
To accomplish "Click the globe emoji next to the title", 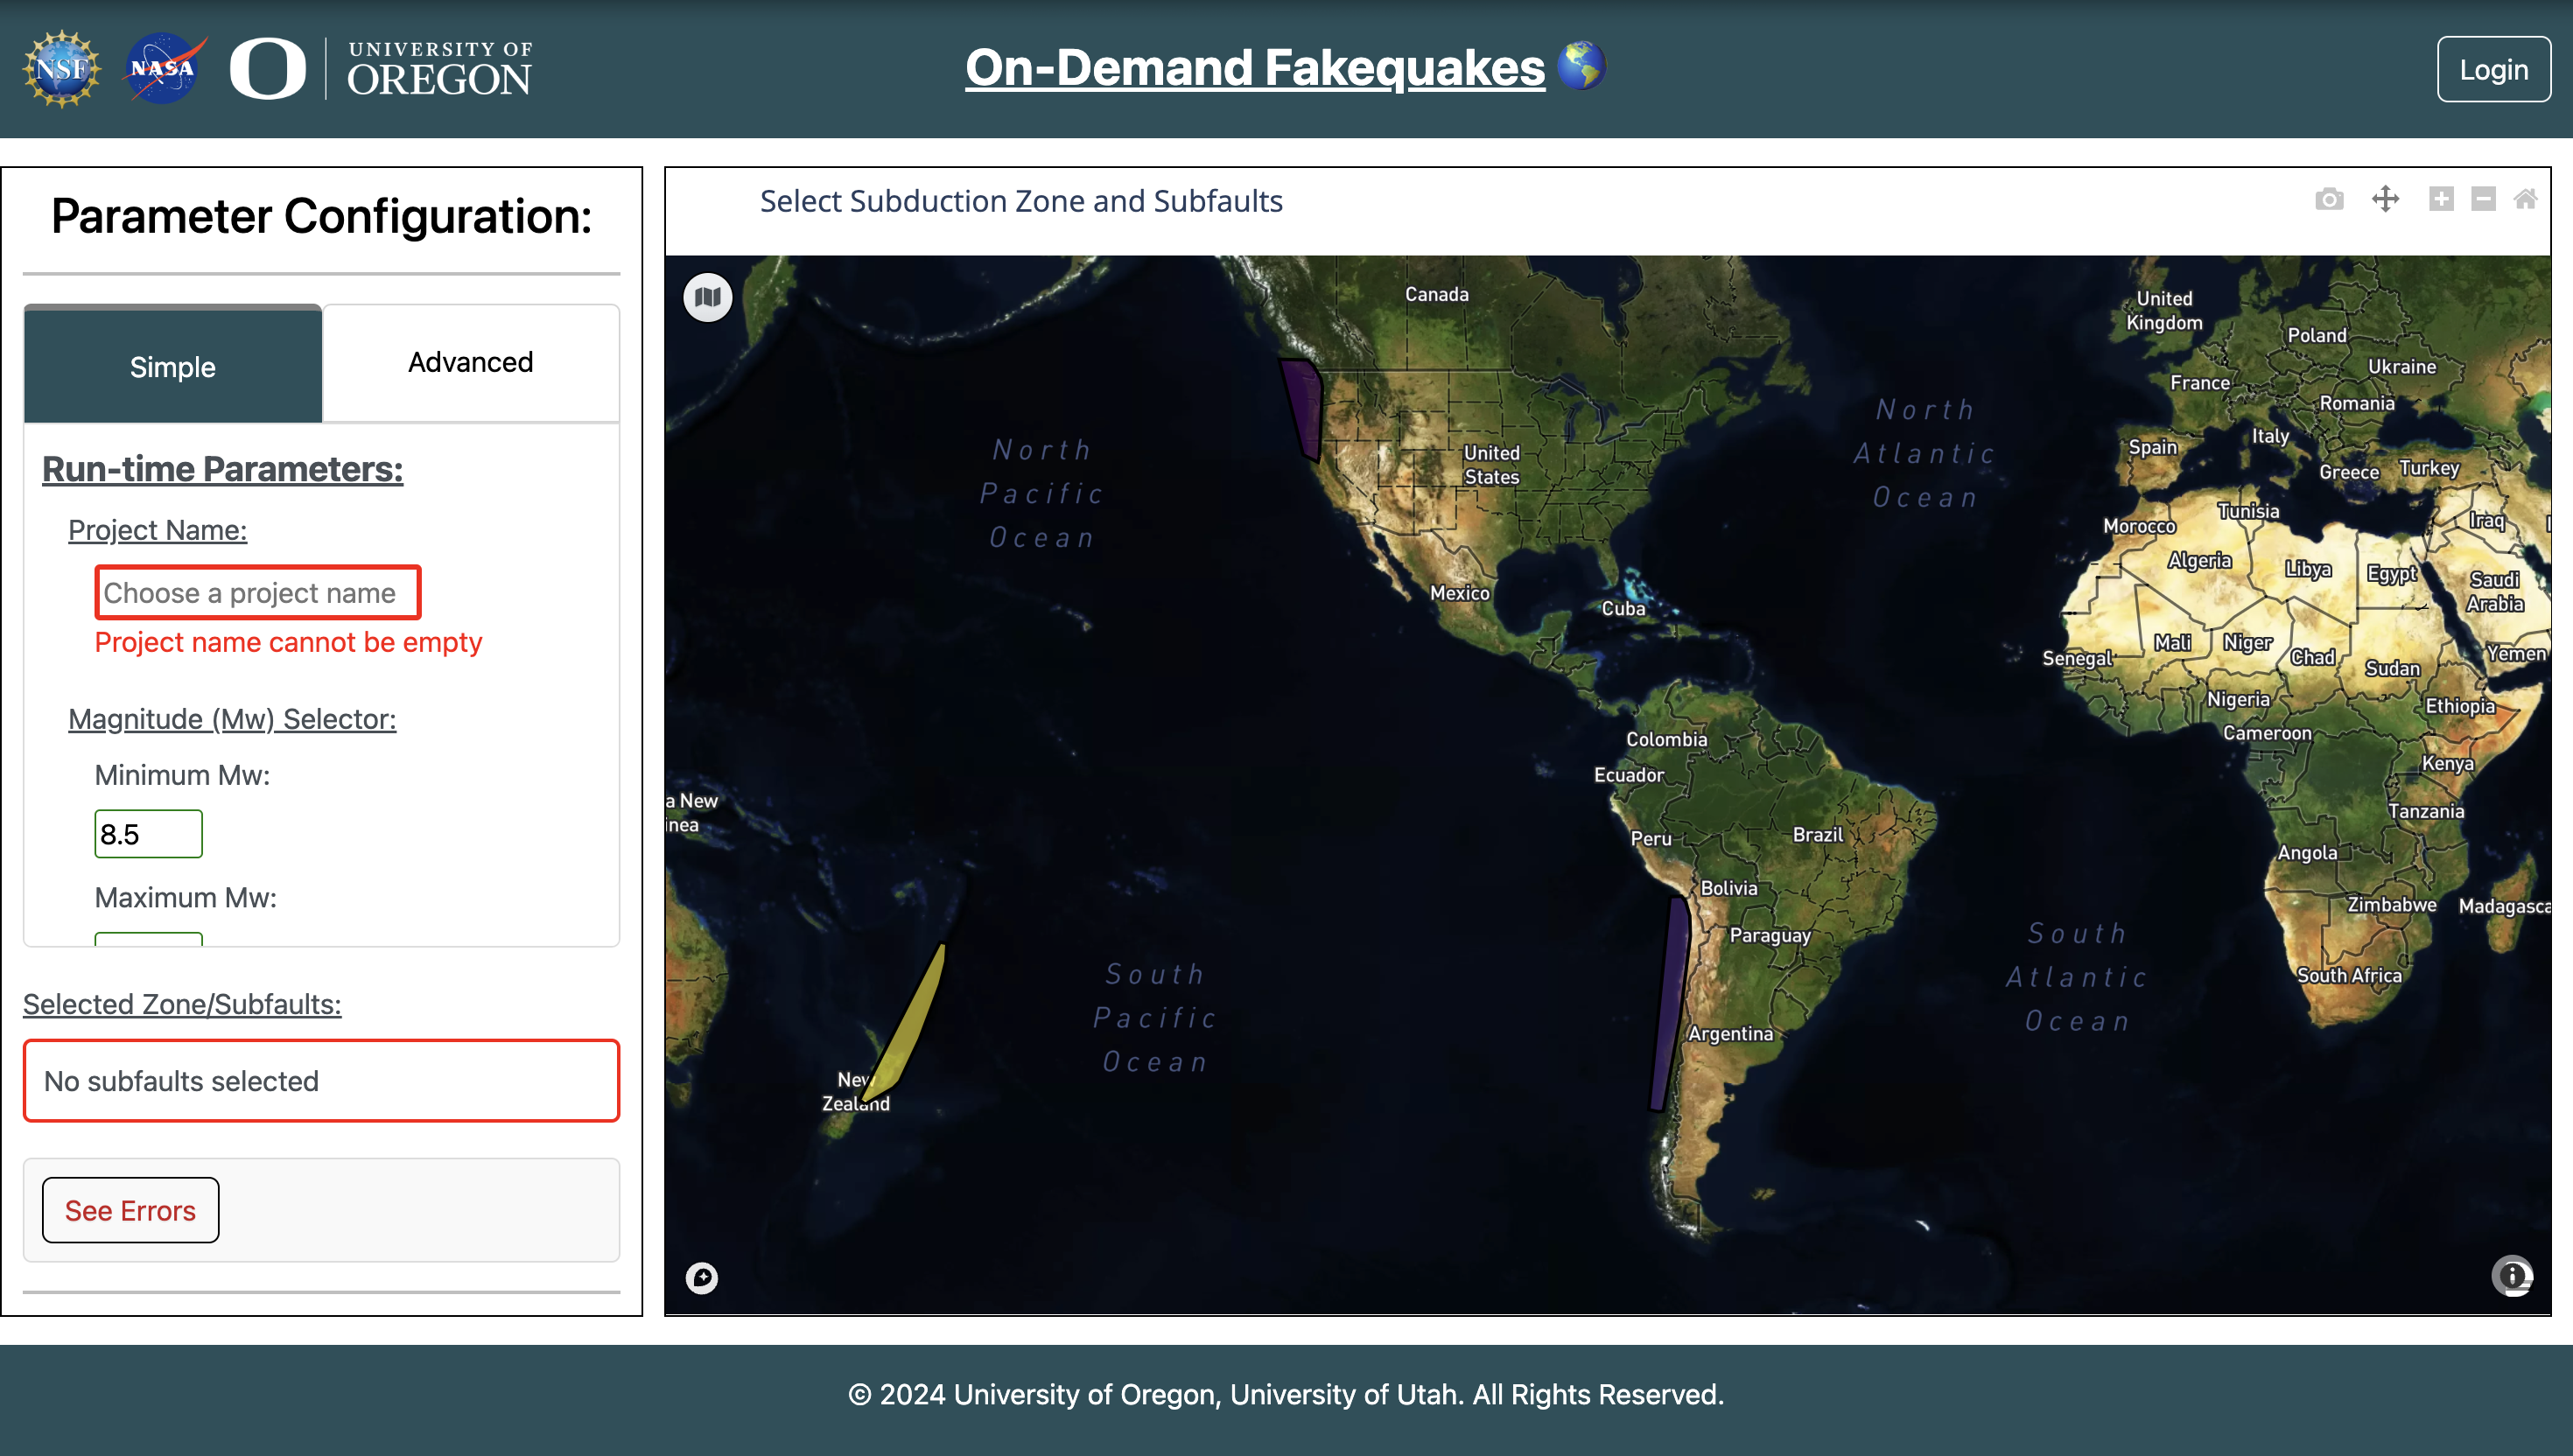I will point(1581,66).
